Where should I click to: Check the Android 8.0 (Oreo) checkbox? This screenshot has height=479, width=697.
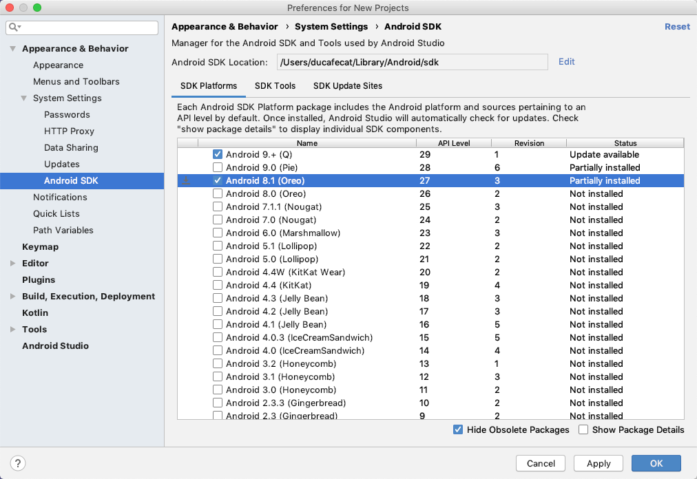[218, 193]
